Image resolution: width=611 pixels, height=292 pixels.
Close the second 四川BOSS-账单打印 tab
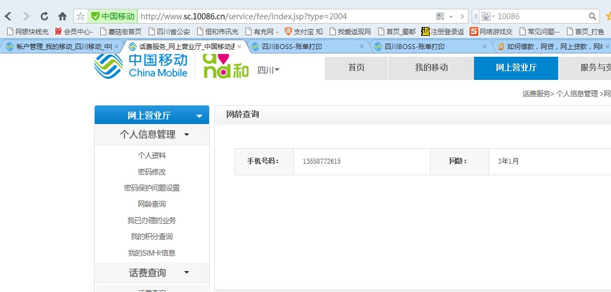pos(484,47)
